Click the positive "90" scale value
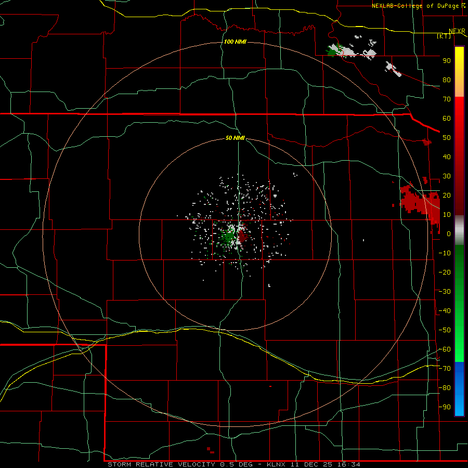The image size is (468, 468). [447, 61]
